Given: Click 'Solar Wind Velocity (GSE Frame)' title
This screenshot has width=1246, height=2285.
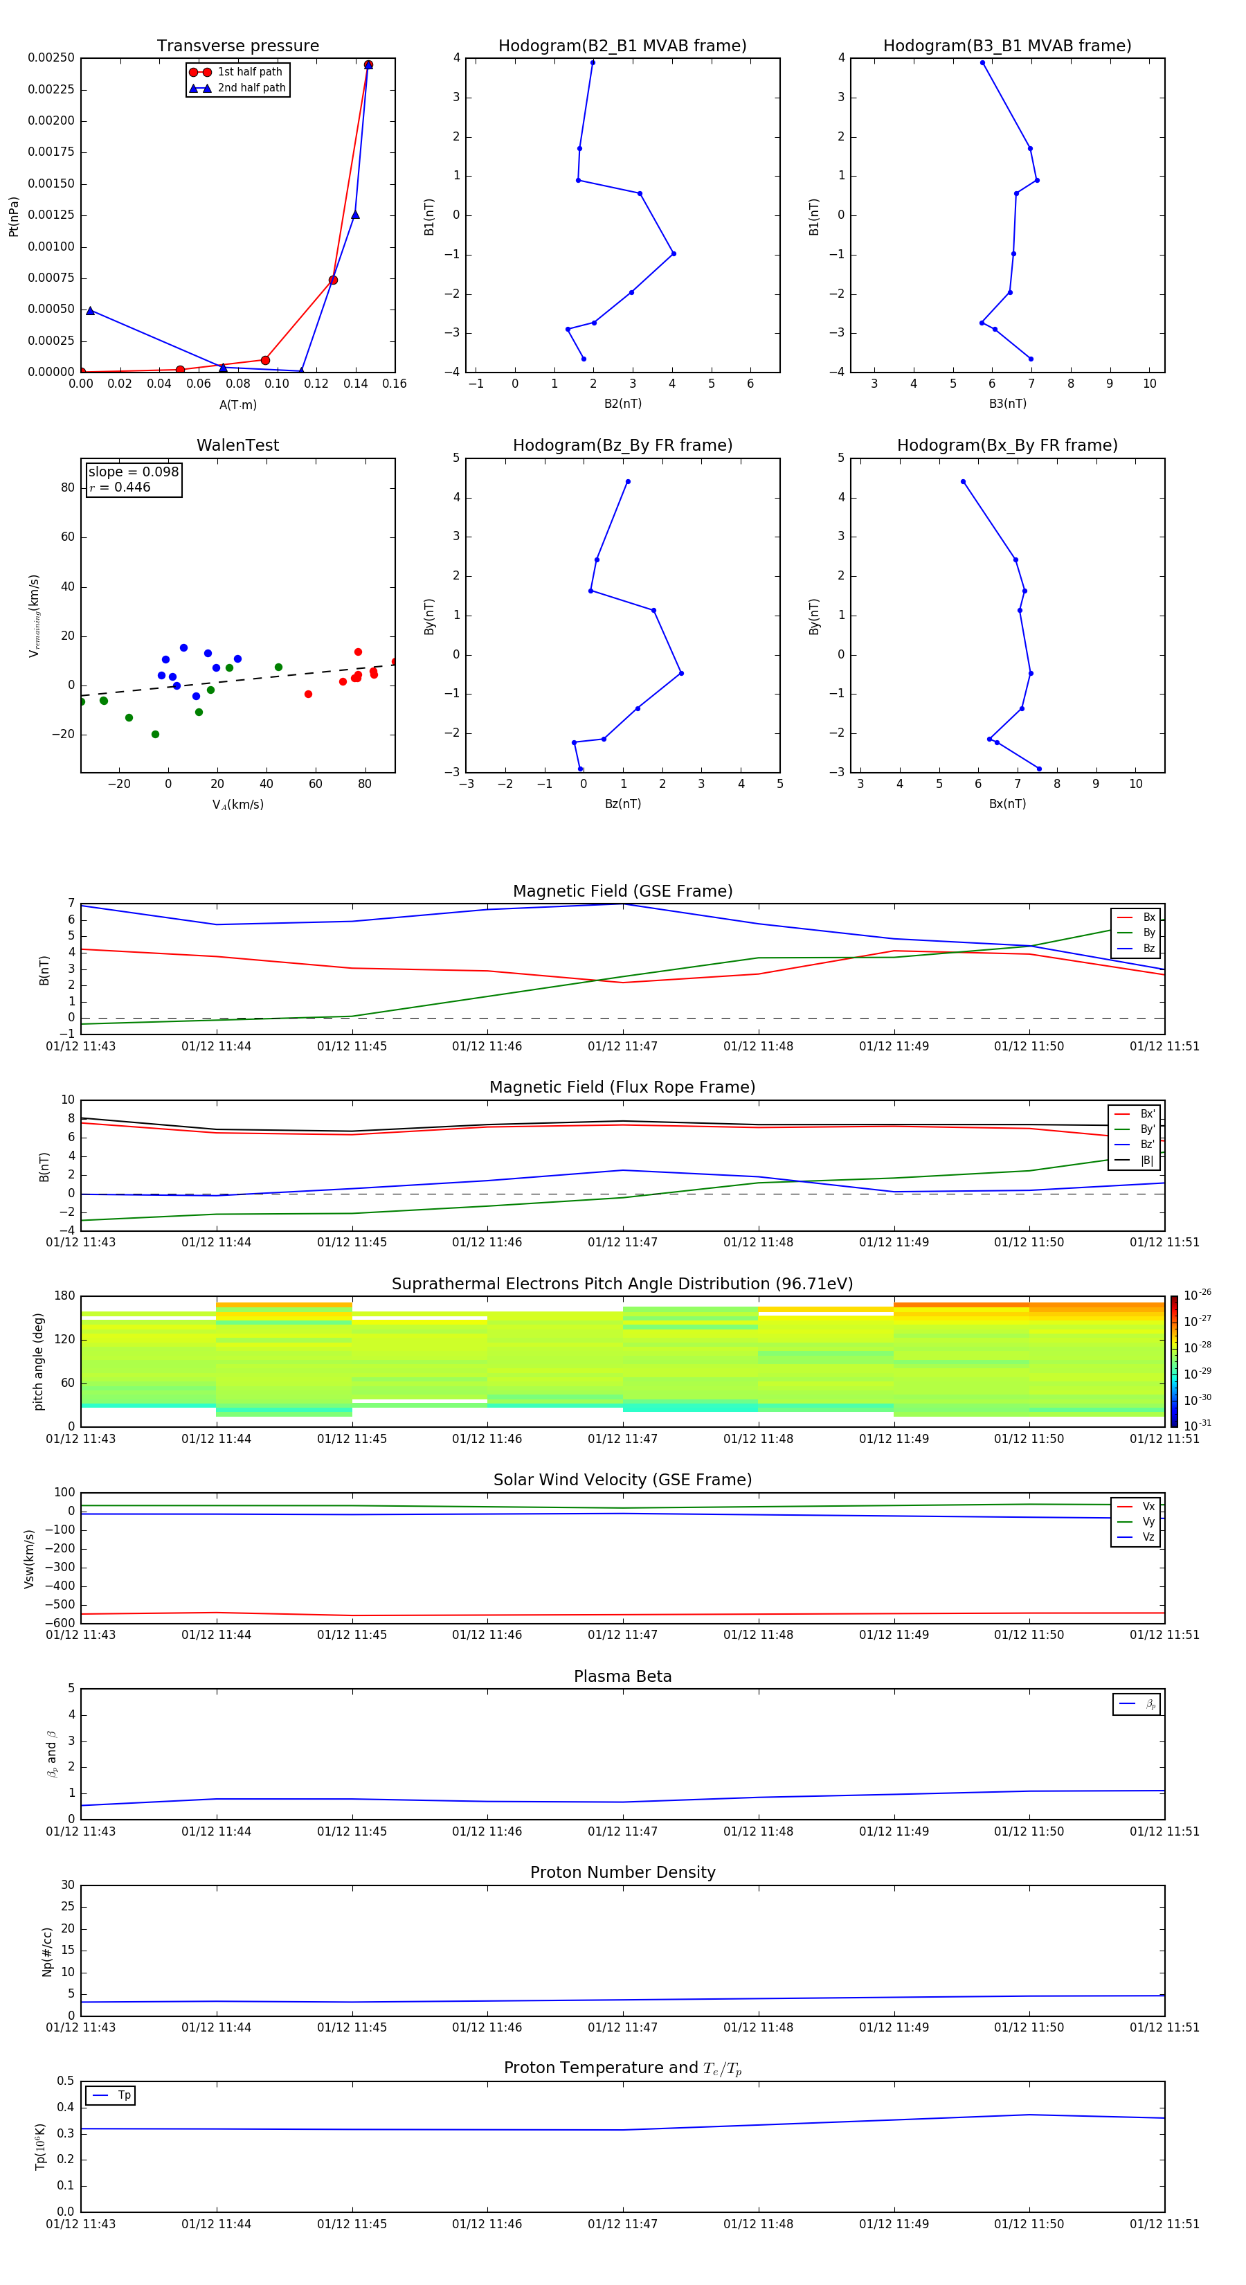Looking at the screenshot, I should click(x=622, y=1480).
